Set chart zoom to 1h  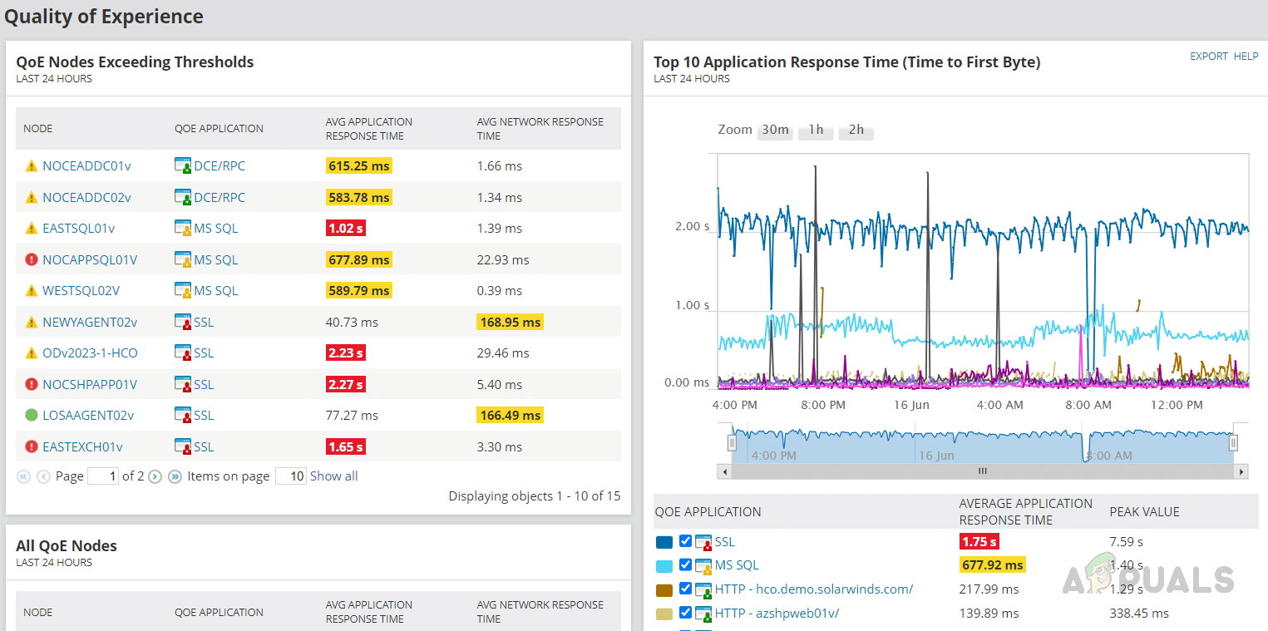(816, 130)
